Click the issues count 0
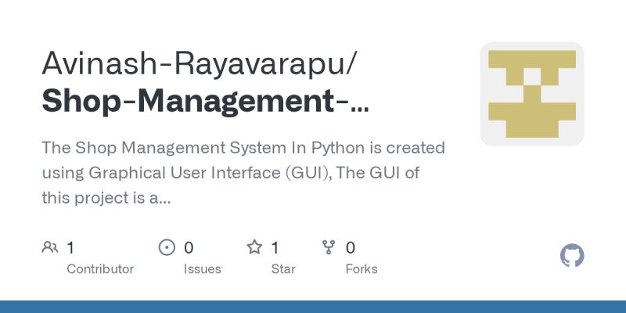This screenshot has width=626, height=313. tap(189, 248)
